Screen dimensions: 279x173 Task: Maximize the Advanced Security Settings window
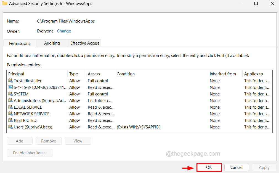(256, 4)
